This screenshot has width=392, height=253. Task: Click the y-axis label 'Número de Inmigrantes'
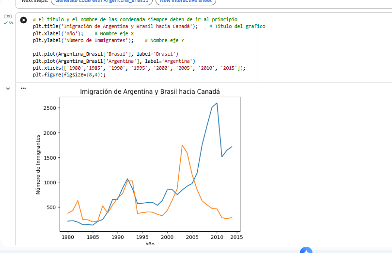[38, 164]
